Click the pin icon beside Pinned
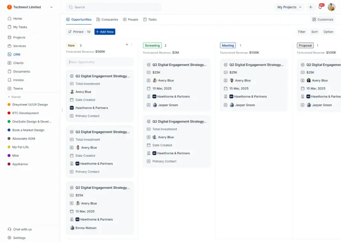Screen dimensions: 341x242 70,32
